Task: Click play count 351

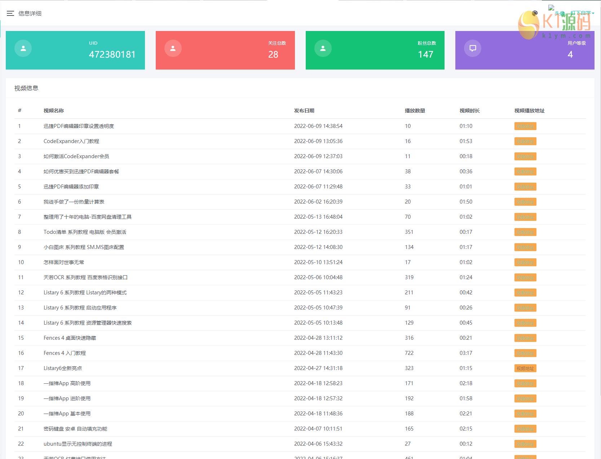Action: click(409, 232)
